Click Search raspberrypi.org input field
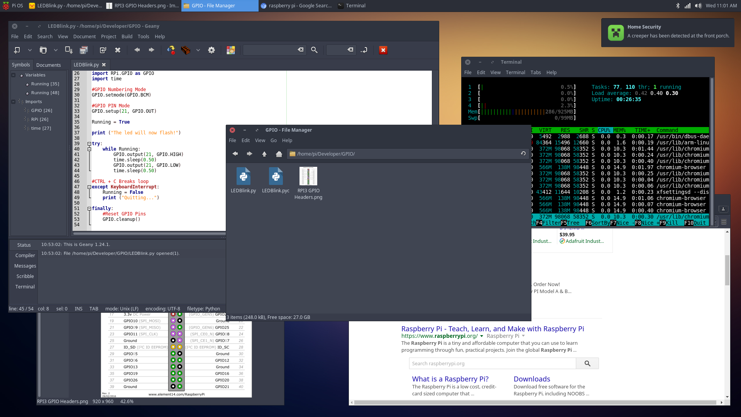The image size is (741, 417). click(x=492, y=364)
